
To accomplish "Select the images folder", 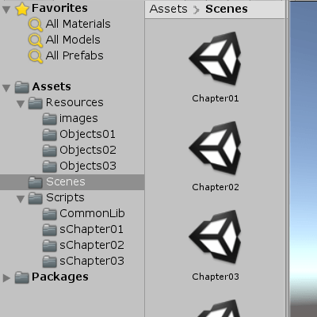I will pos(71,119).
